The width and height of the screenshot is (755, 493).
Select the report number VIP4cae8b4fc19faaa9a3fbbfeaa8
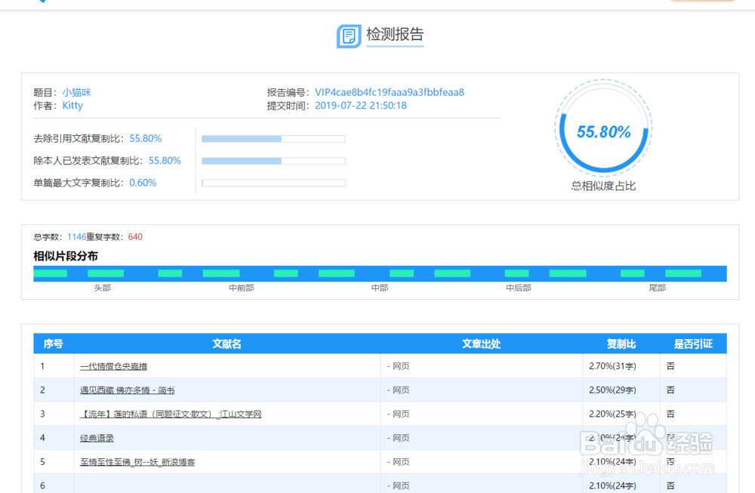pyautogui.click(x=390, y=92)
